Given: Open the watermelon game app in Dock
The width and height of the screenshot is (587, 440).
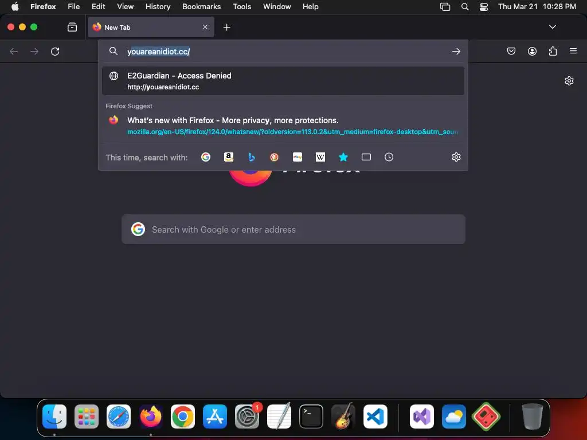Looking at the screenshot, I should pyautogui.click(x=486, y=417).
